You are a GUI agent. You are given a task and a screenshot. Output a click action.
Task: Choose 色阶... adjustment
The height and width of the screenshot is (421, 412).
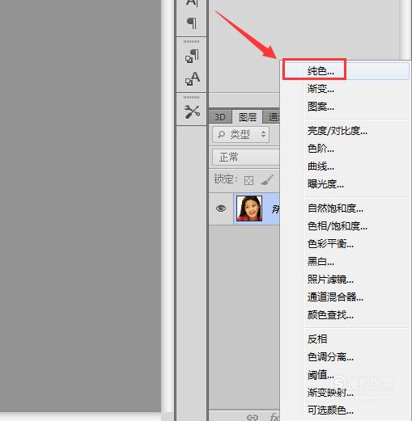(x=346, y=149)
